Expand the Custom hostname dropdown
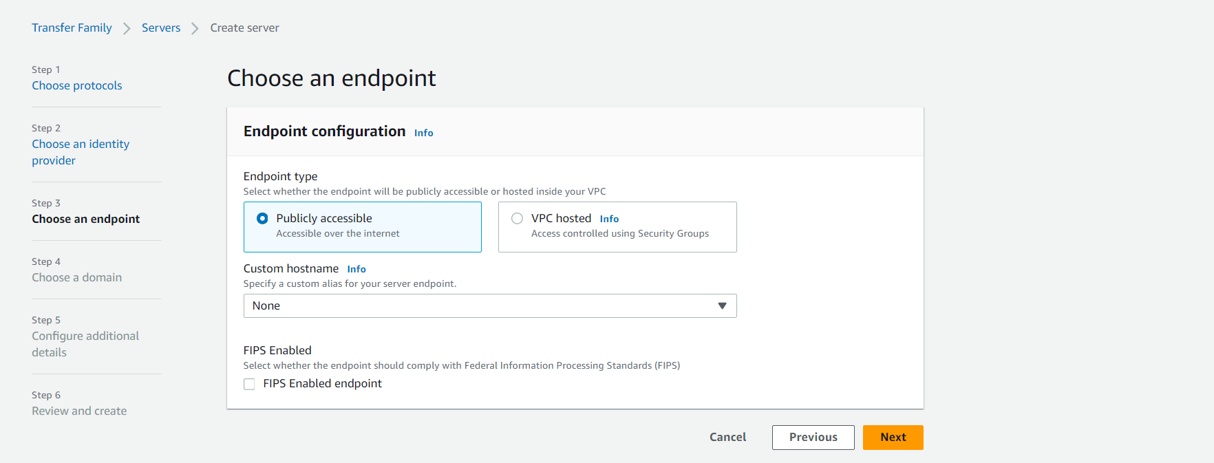The width and height of the screenshot is (1214, 463). pos(489,305)
